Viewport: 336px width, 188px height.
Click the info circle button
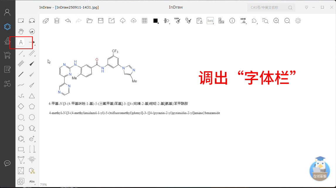(x=232, y=21)
